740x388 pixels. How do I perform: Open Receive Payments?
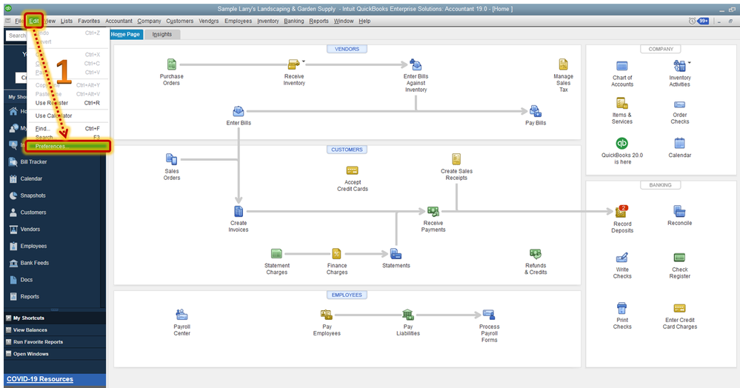[433, 212]
